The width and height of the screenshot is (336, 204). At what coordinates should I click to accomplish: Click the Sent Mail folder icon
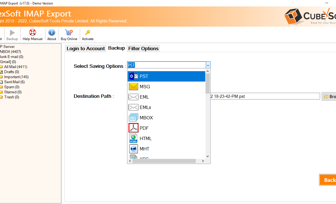1,82
